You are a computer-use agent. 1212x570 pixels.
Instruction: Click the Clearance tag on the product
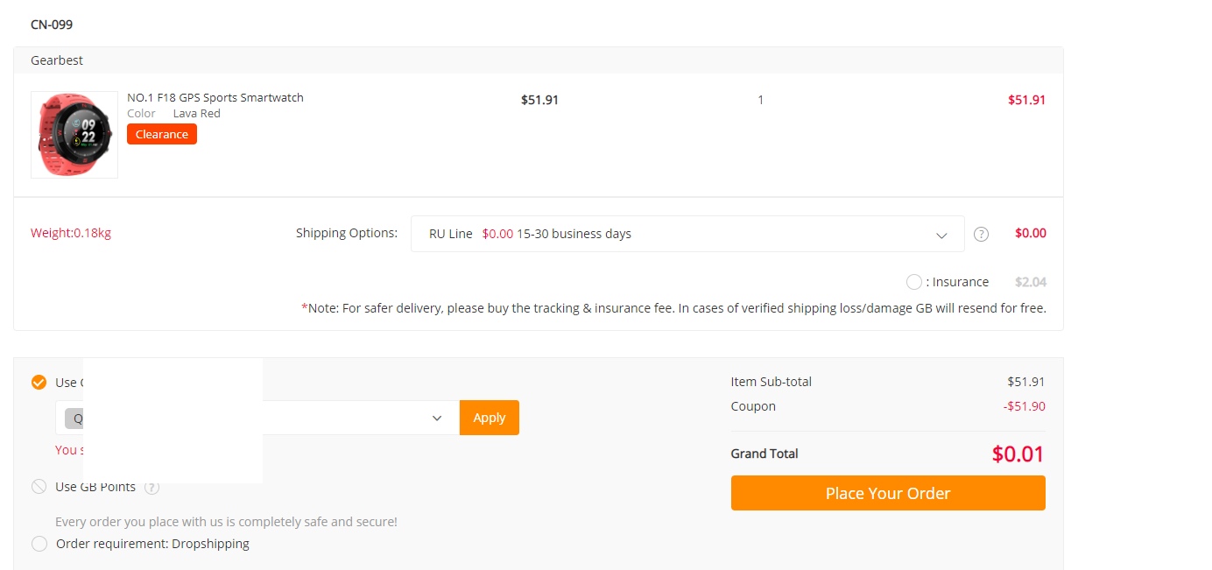pyautogui.click(x=162, y=134)
